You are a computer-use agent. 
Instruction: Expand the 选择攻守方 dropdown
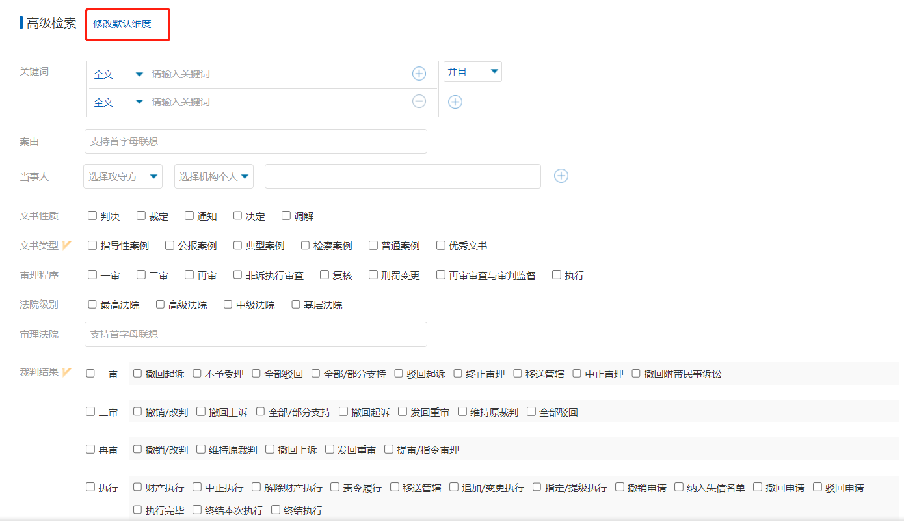click(123, 176)
